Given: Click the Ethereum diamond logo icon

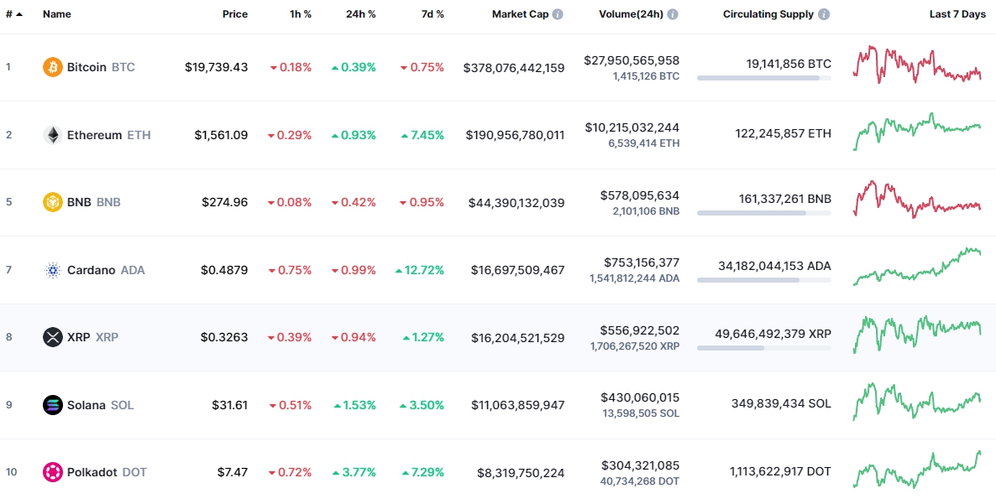Looking at the screenshot, I should point(53,135).
